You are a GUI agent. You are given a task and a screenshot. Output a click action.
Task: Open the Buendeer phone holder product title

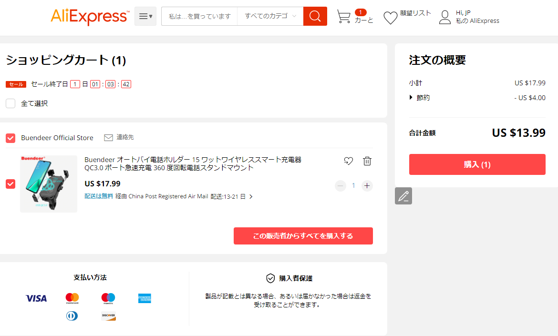[193, 163]
